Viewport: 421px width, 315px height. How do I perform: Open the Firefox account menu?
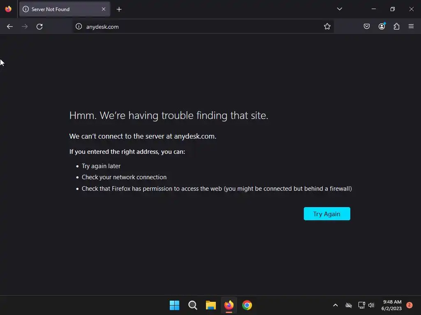point(382,26)
